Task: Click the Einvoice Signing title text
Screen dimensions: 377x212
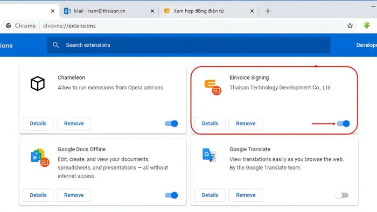Action: (x=249, y=77)
